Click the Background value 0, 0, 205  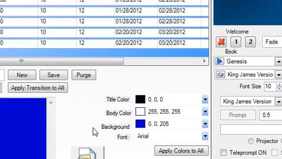(159, 124)
